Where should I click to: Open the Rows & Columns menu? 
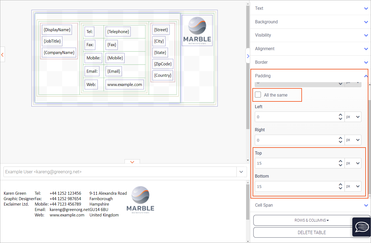(x=311, y=220)
